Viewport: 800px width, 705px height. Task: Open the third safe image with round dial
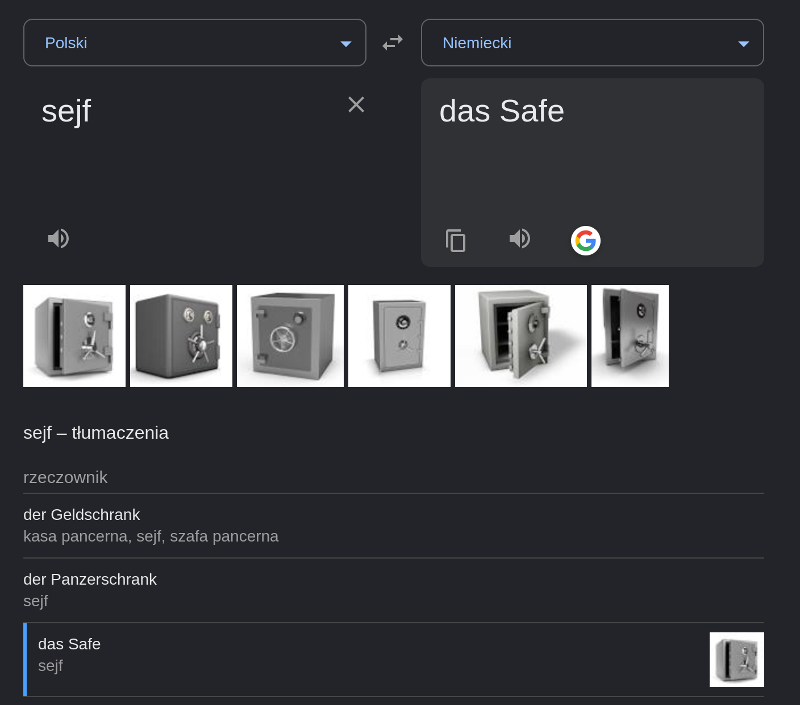point(290,336)
